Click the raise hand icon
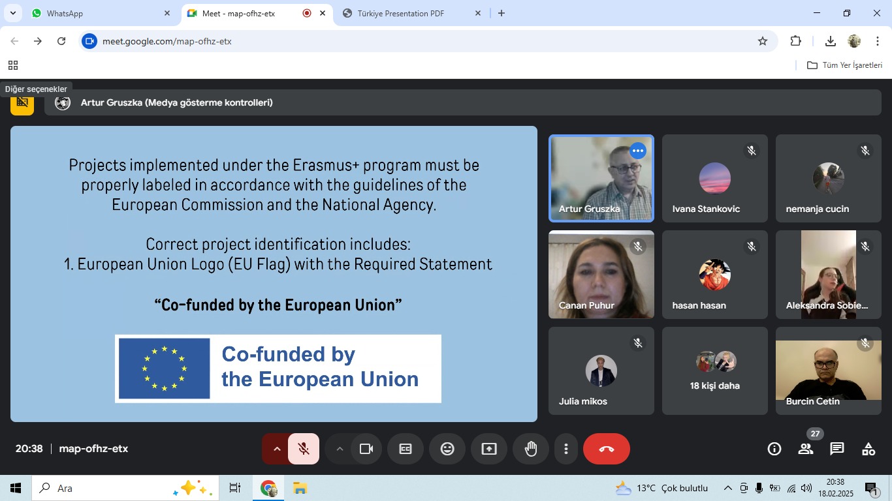 click(x=531, y=449)
